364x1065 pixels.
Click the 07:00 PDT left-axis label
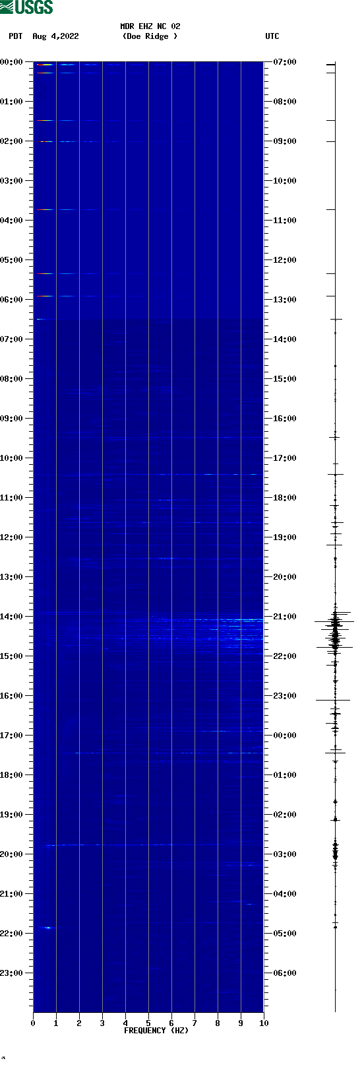(x=11, y=339)
